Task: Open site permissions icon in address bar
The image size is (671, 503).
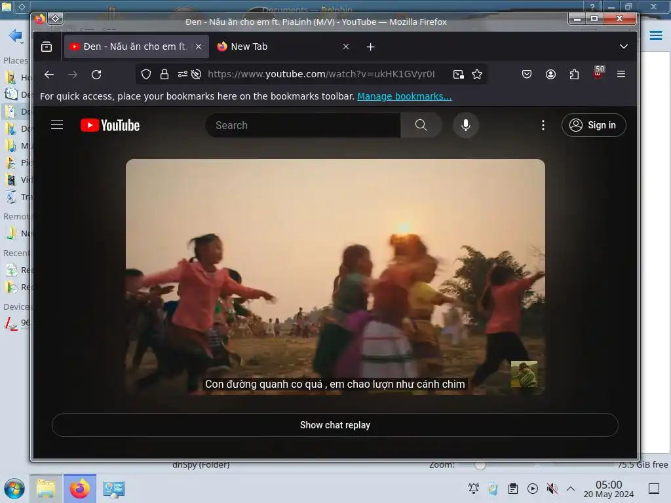Action: pos(183,75)
